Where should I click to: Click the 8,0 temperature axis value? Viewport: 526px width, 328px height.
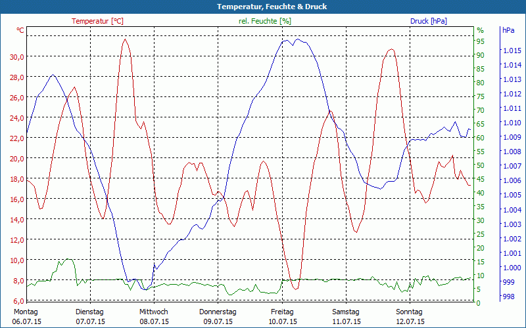pyautogui.click(x=18, y=280)
